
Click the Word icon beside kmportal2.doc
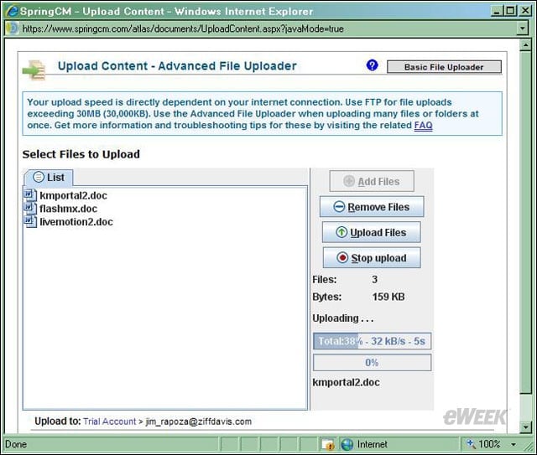[30, 195]
